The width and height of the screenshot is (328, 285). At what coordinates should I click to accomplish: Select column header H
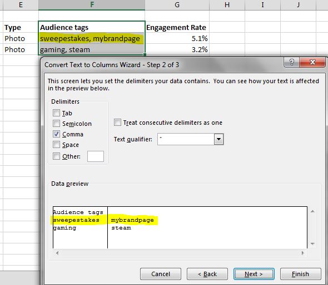click(227, 5)
